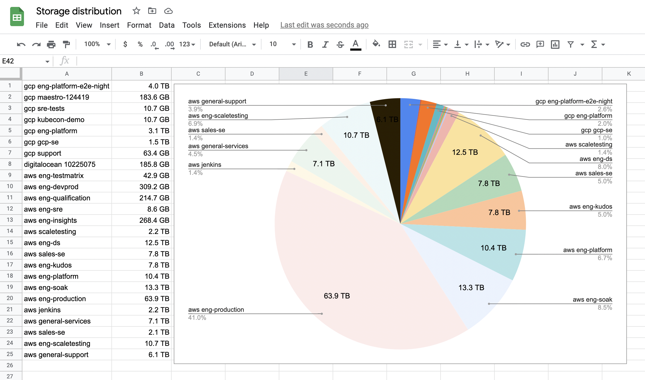
Task: Select cell containing 63.9 TB
Action: tap(141, 299)
